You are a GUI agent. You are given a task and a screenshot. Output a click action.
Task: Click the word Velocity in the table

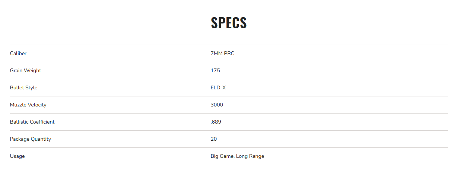coord(37,105)
